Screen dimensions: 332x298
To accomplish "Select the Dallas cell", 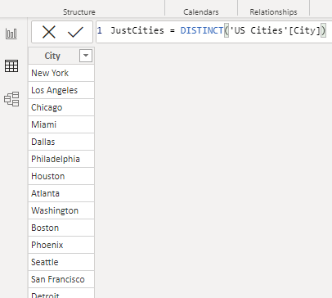I will point(61,142).
